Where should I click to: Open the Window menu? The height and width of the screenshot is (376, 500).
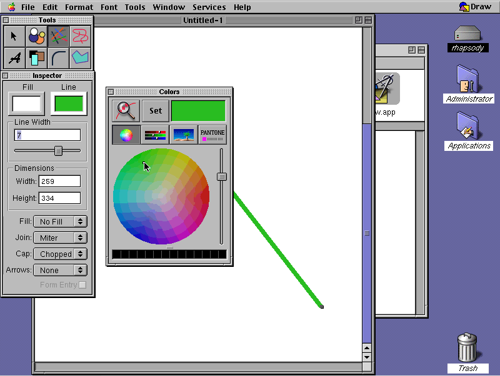[169, 7]
